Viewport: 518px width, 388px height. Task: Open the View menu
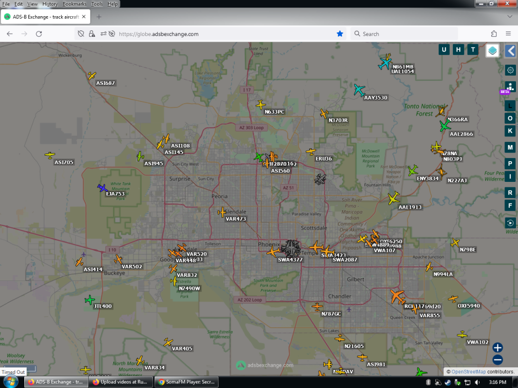32,4
